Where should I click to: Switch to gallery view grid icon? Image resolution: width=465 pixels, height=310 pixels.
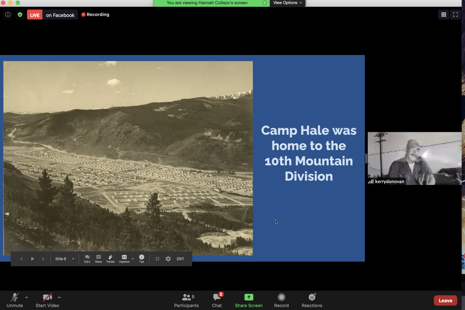[x=444, y=15]
